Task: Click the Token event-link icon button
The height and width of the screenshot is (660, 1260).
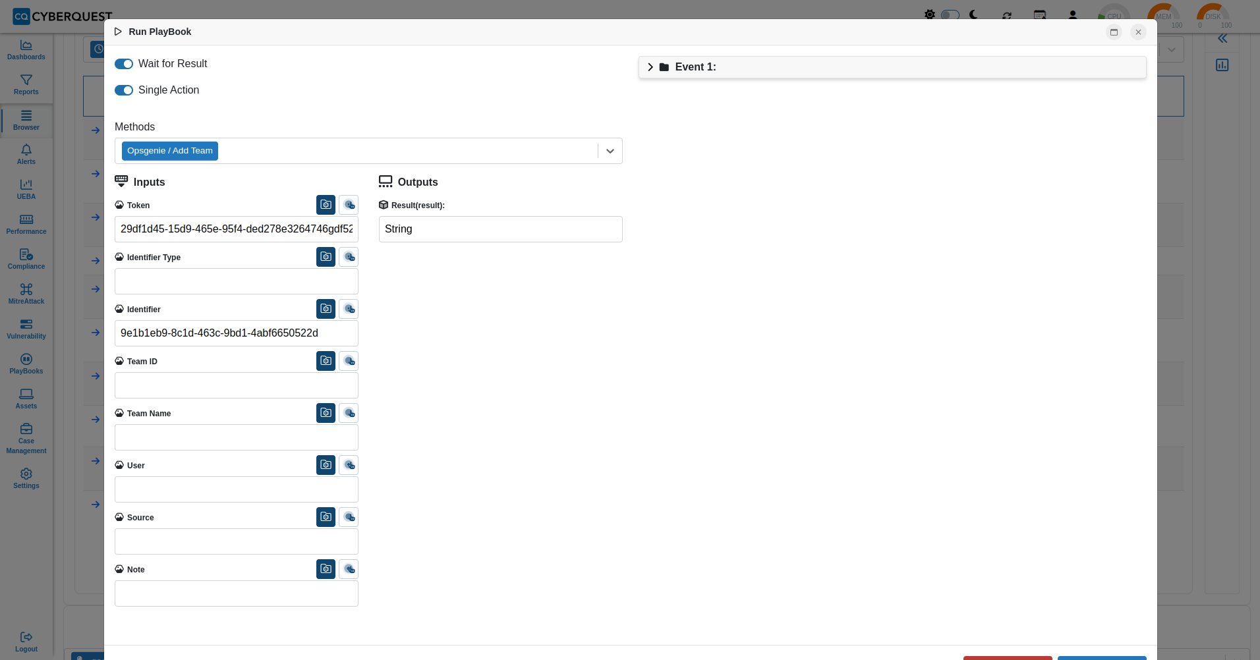Action: click(x=349, y=205)
